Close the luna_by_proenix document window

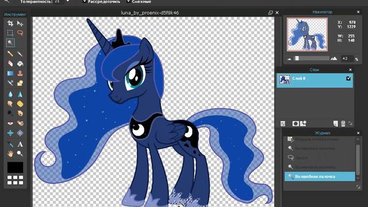point(277,13)
